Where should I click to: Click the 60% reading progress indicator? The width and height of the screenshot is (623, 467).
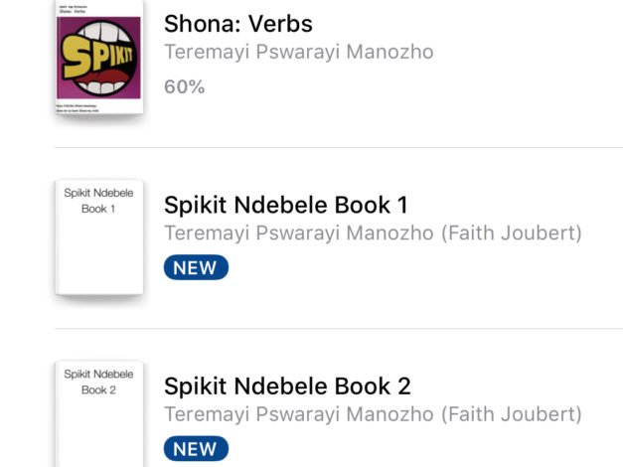(x=184, y=86)
